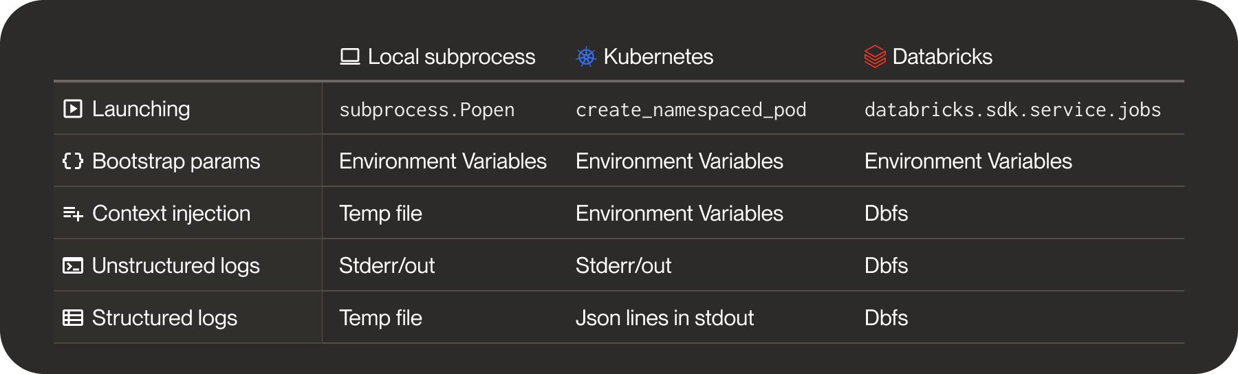This screenshot has height=374, width=1238.
Task: Click the Dbfs cell in Context injection row
Action: click(x=886, y=213)
